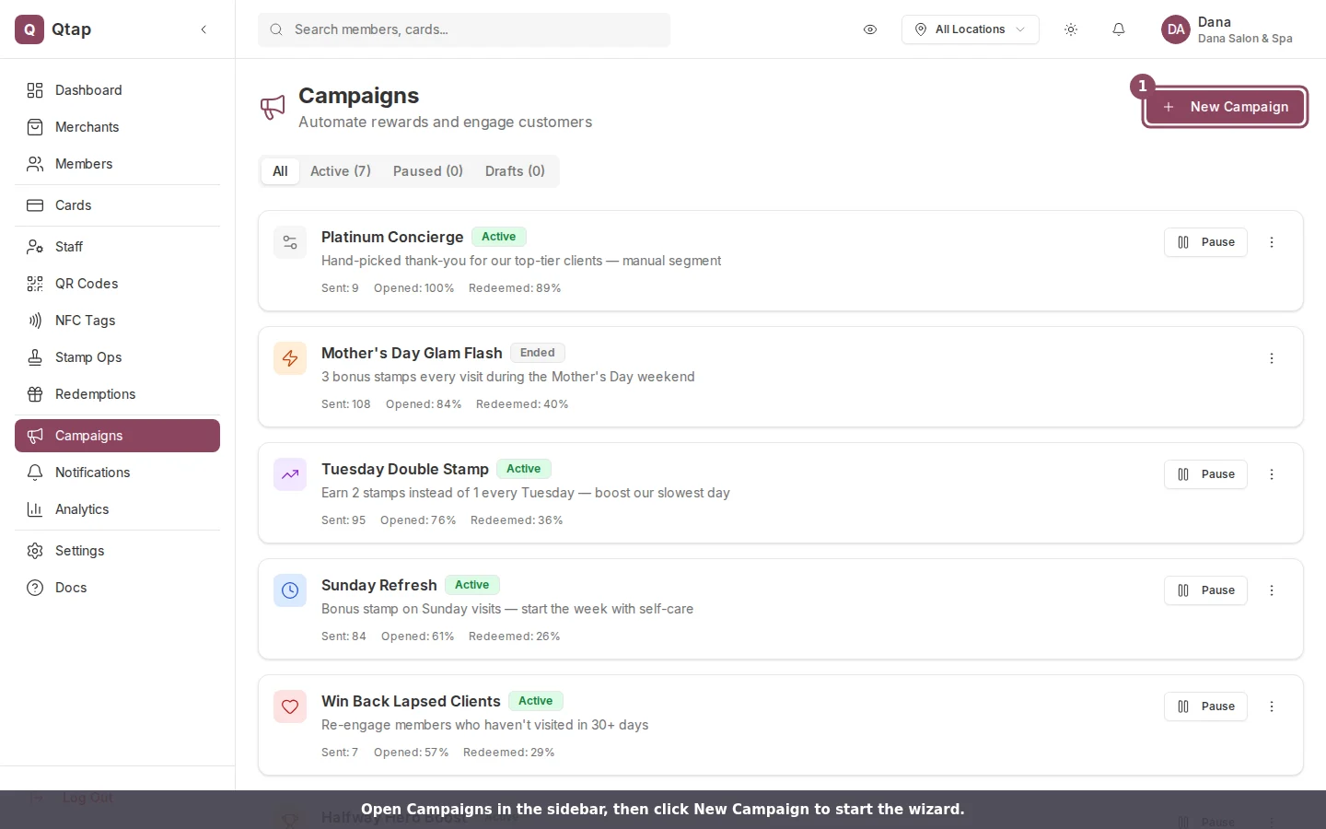Open the Cards section
1326x829 pixels.
tap(117, 205)
